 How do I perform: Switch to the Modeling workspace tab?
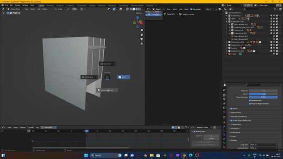(x=50, y=6)
